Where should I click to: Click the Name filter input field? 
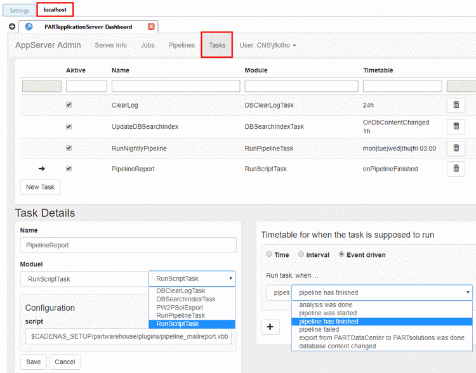point(176,86)
